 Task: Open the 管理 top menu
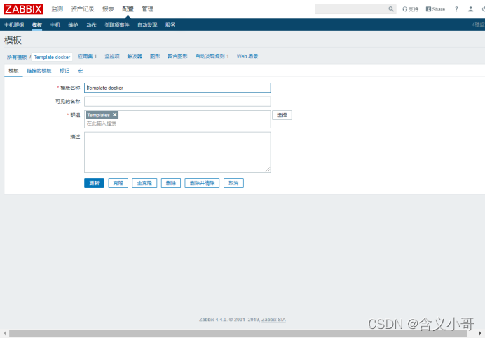[148, 9]
